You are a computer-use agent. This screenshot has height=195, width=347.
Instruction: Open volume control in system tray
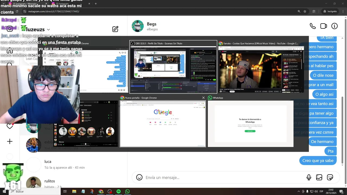316,191
